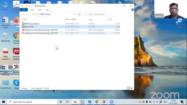
Task: Select the Mendeley Desktop shortcut
Action: tap(16, 54)
